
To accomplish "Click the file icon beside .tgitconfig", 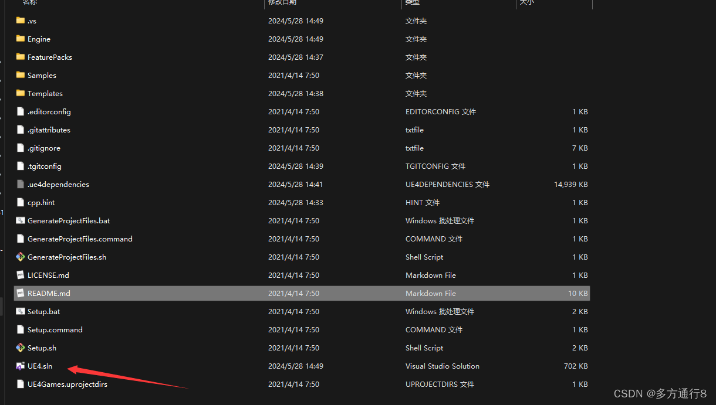I will point(21,166).
